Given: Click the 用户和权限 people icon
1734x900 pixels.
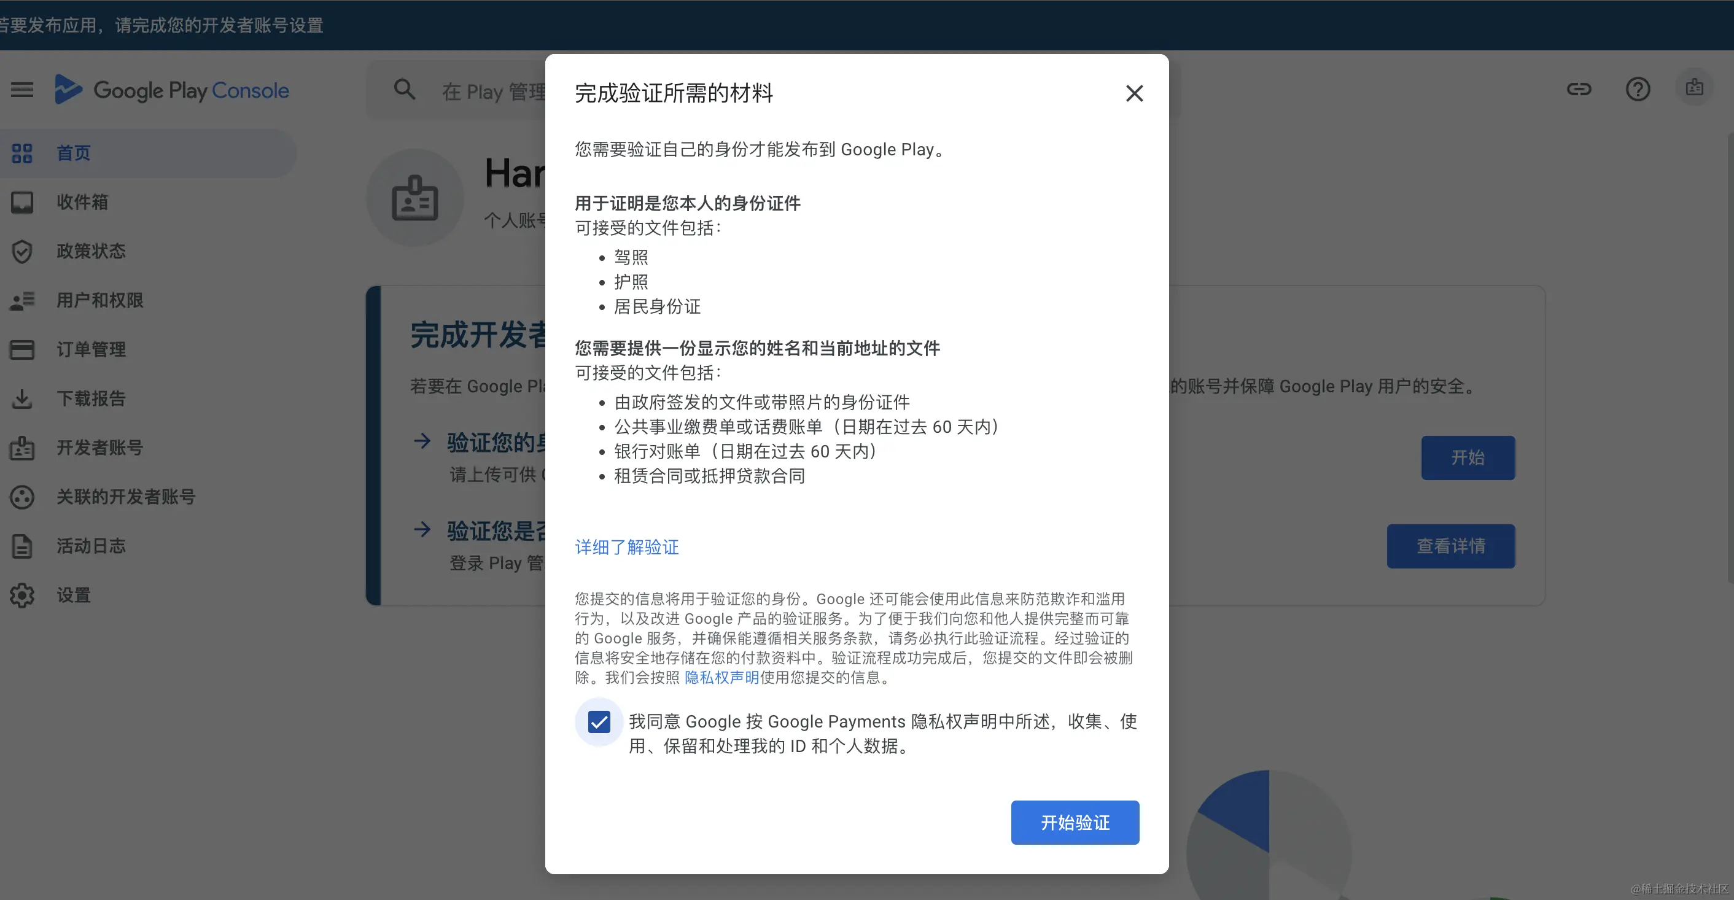Looking at the screenshot, I should pos(21,300).
